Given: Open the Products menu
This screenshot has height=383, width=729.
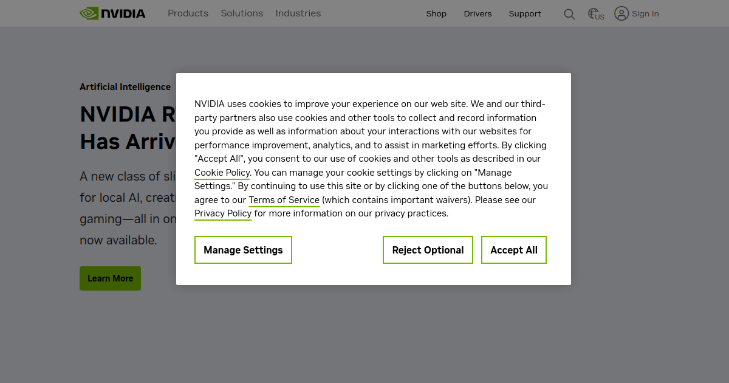Looking at the screenshot, I should point(188,13).
